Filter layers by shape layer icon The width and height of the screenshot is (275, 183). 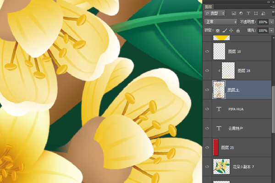[x=256, y=13]
